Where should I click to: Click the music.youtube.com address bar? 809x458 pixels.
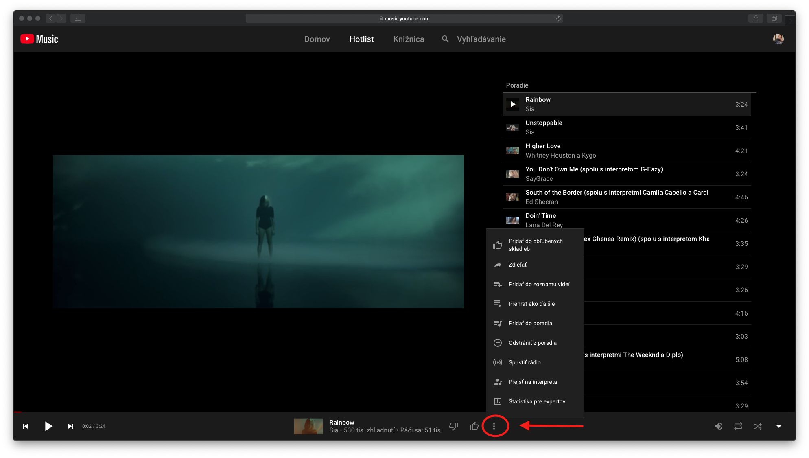pyautogui.click(x=404, y=18)
